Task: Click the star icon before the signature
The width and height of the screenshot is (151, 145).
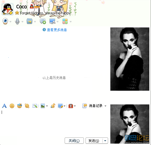Action: pyautogui.click(x=17, y=13)
